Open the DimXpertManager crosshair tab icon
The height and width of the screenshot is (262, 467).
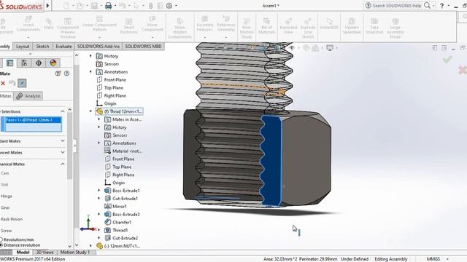coord(39,63)
